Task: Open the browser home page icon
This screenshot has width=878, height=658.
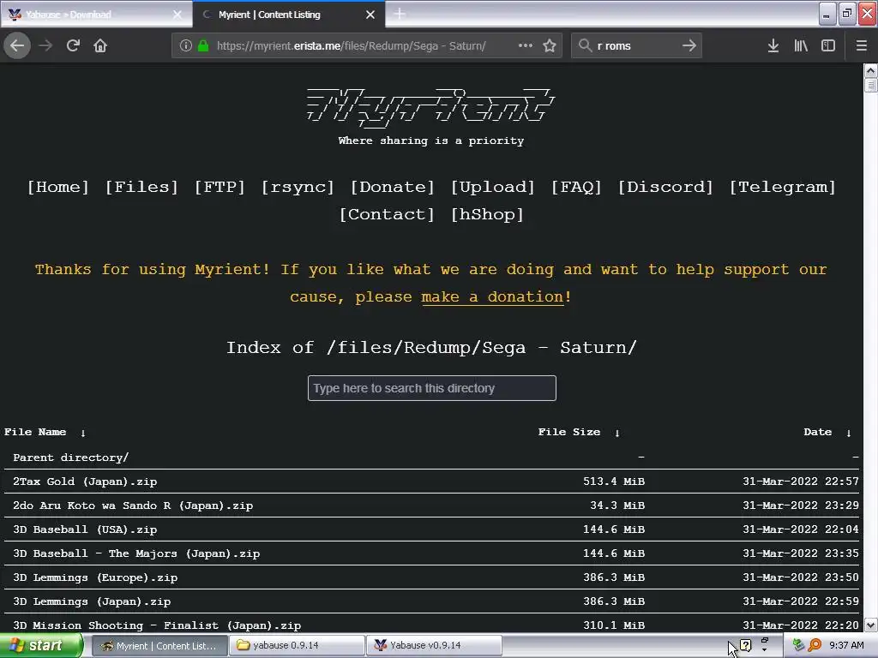Action: click(100, 45)
